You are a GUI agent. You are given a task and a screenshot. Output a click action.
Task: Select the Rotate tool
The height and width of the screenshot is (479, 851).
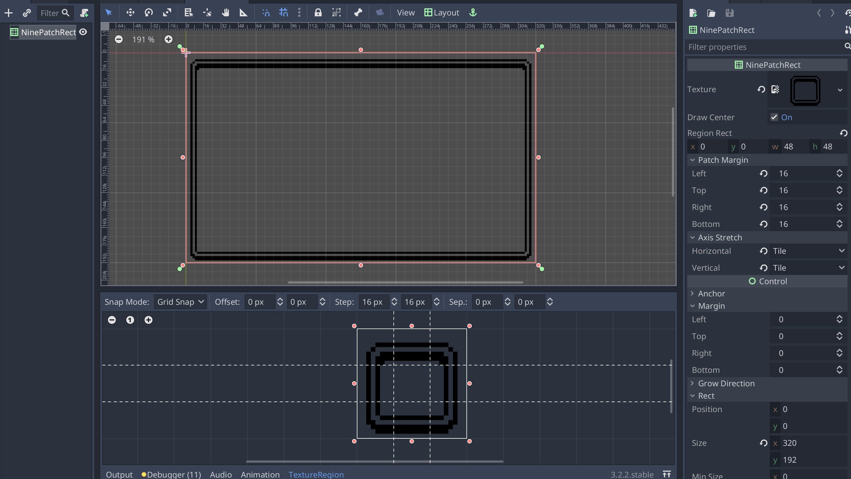pos(149,13)
